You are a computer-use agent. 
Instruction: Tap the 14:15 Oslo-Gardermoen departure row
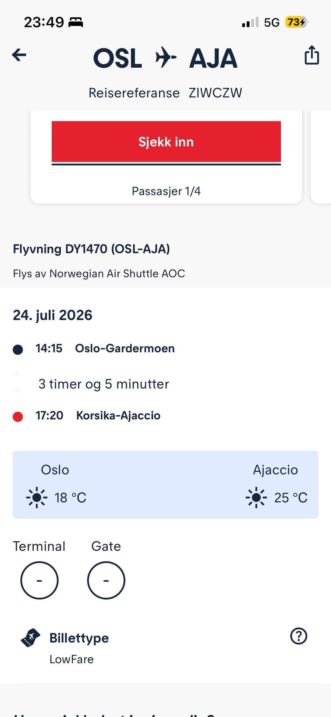tap(94, 348)
